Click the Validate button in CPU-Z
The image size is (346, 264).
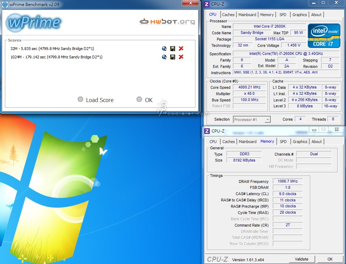click(302, 259)
